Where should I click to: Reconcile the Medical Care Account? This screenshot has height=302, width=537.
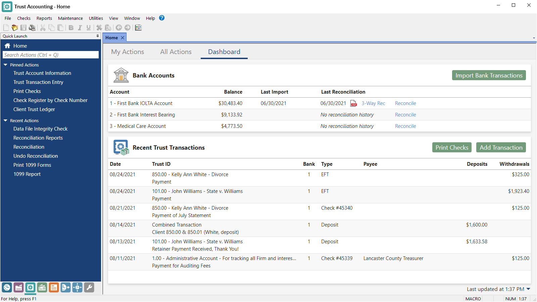[x=405, y=126]
